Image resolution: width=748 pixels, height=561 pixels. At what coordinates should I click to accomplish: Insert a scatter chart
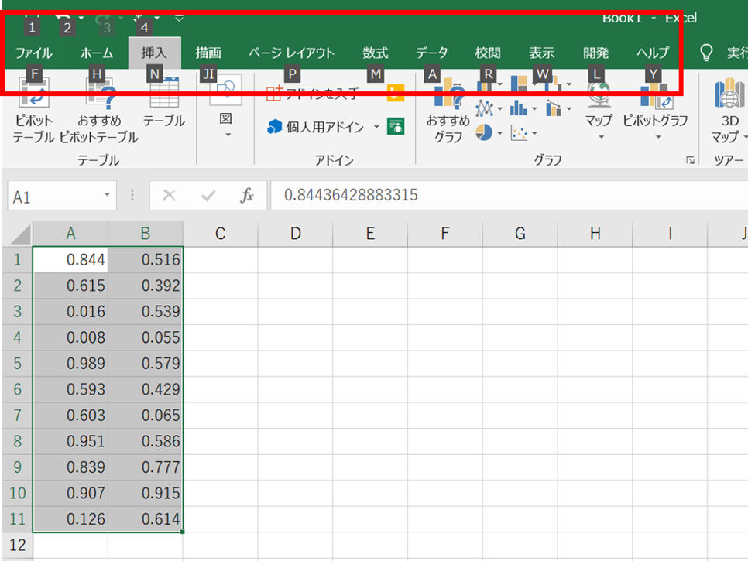pyautogui.click(x=519, y=133)
